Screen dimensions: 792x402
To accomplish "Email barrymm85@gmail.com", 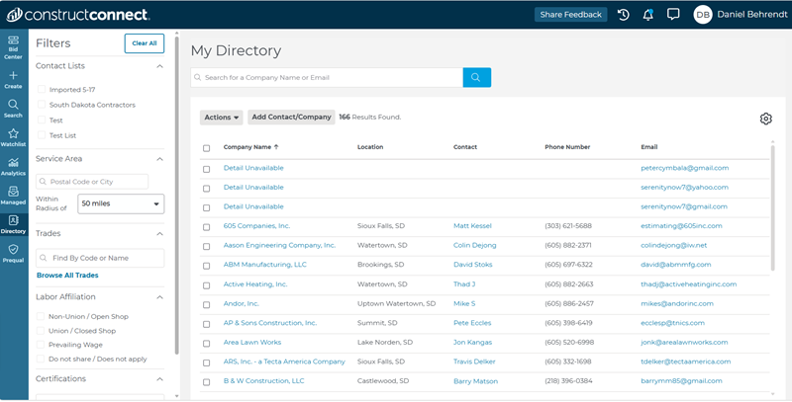I will point(681,381).
